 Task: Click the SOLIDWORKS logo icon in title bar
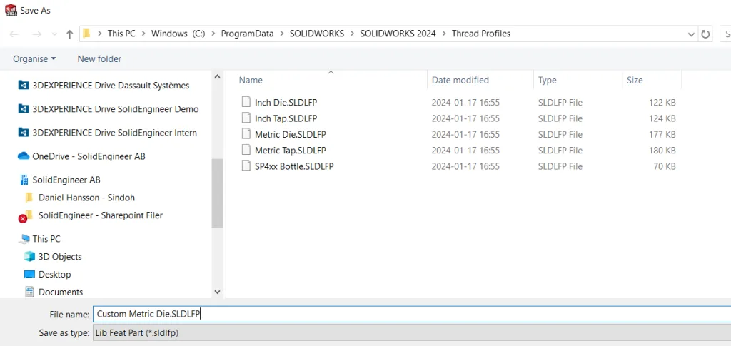pyautogui.click(x=11, y=10)
